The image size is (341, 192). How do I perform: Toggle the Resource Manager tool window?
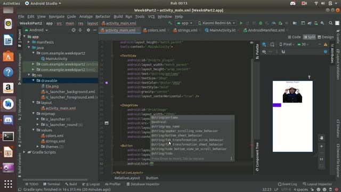(20, 69)
